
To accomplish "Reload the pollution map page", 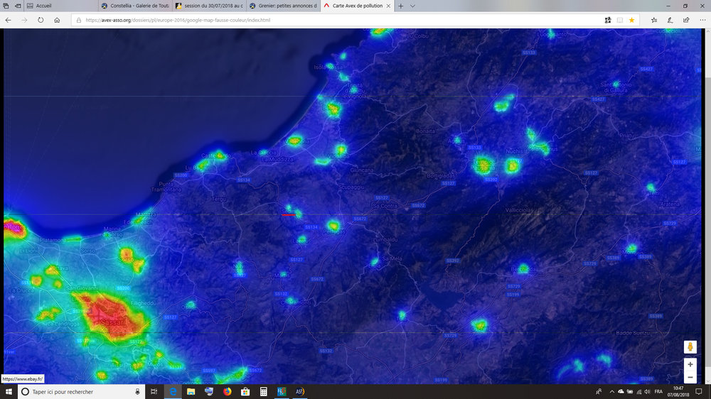I will tap(41, 20).
